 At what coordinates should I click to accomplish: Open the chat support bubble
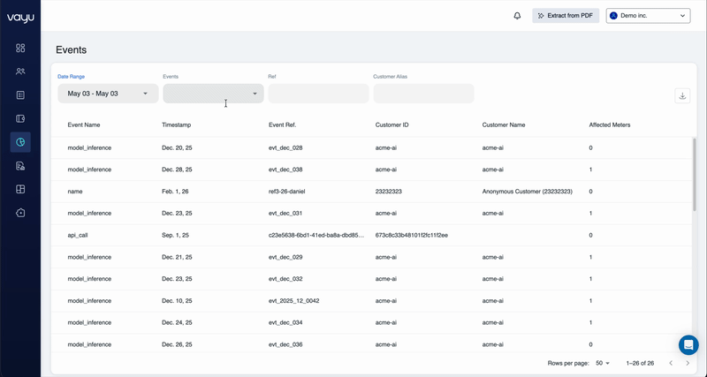688,345
